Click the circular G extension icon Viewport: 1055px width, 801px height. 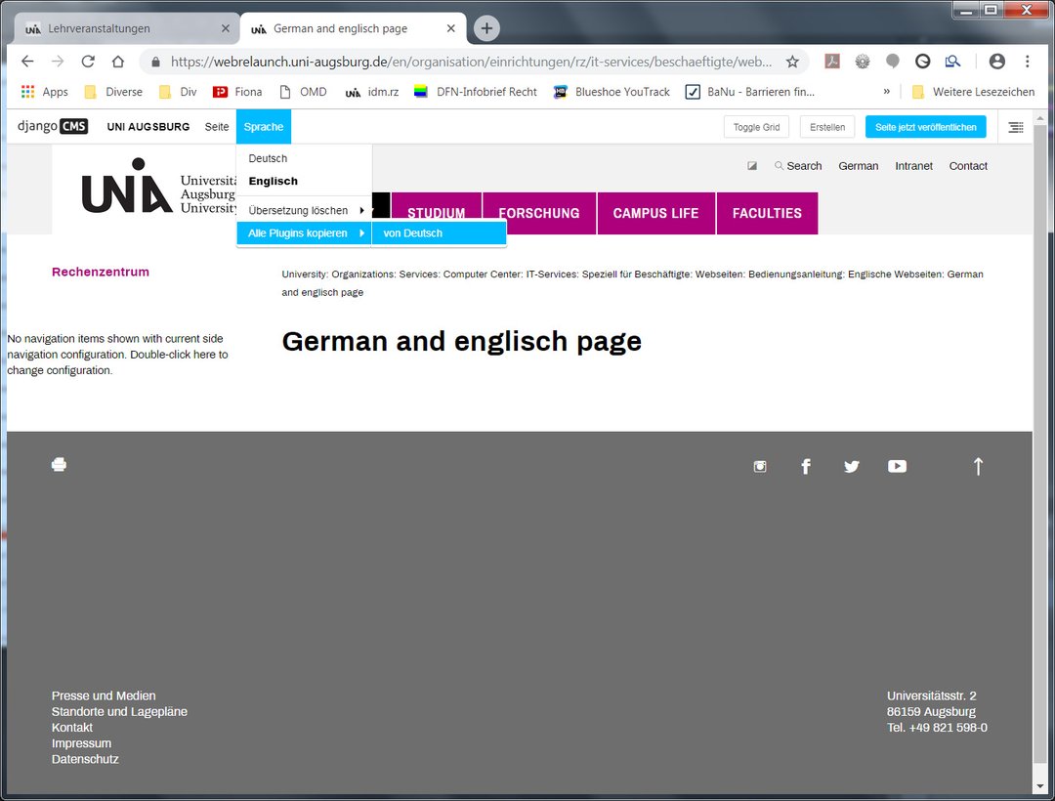[922, 62]
